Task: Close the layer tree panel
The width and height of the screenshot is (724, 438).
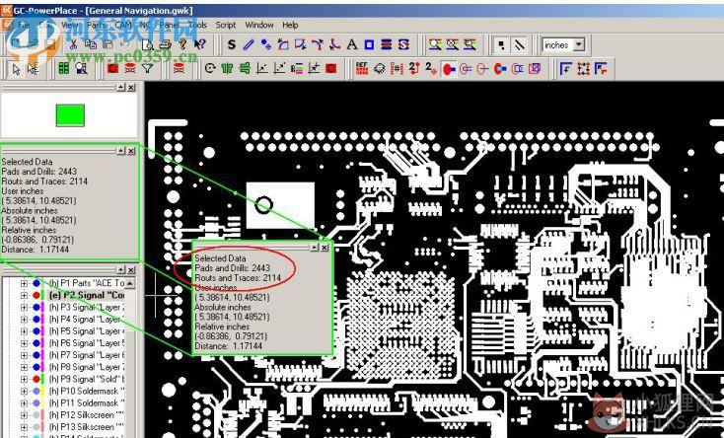Action: tap(131, 270)
